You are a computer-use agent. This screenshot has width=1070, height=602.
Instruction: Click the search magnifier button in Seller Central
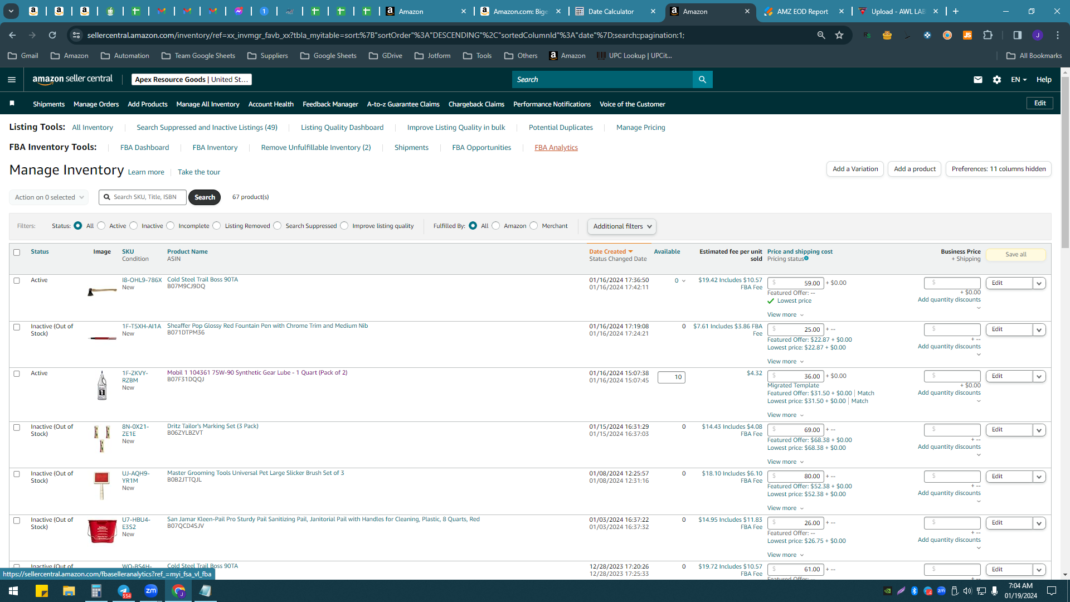[702, 80]
